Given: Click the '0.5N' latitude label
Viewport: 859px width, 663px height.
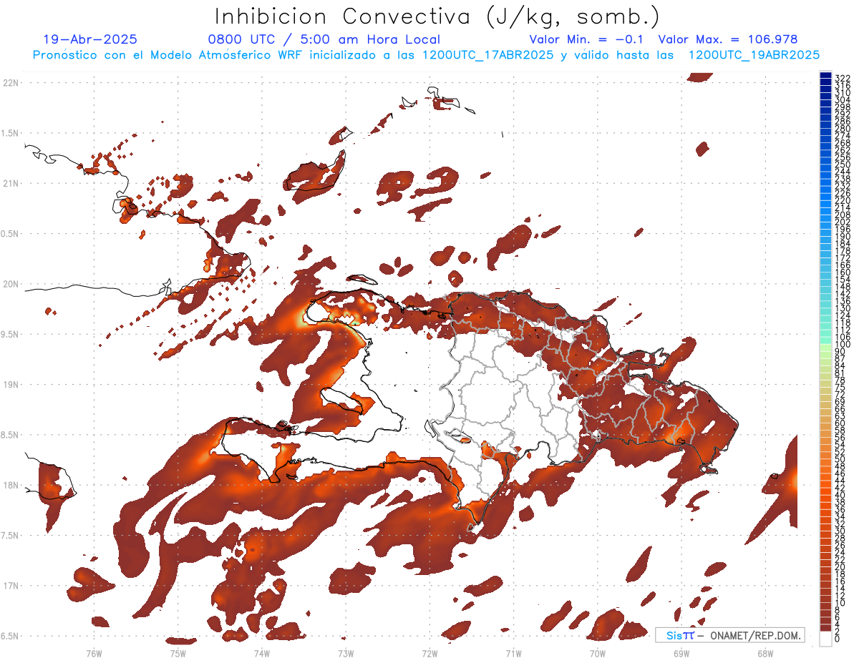Looking at the screenshot, I should (x=9, y=234).
